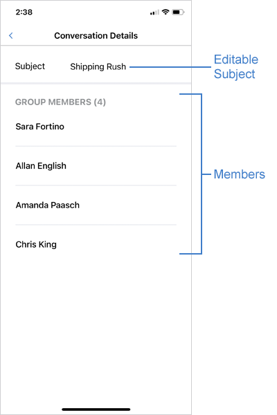This screenshot has height=415, width=277.
Task: Tap the cellular signal bars icon
Action: click(x=154, y=12)
